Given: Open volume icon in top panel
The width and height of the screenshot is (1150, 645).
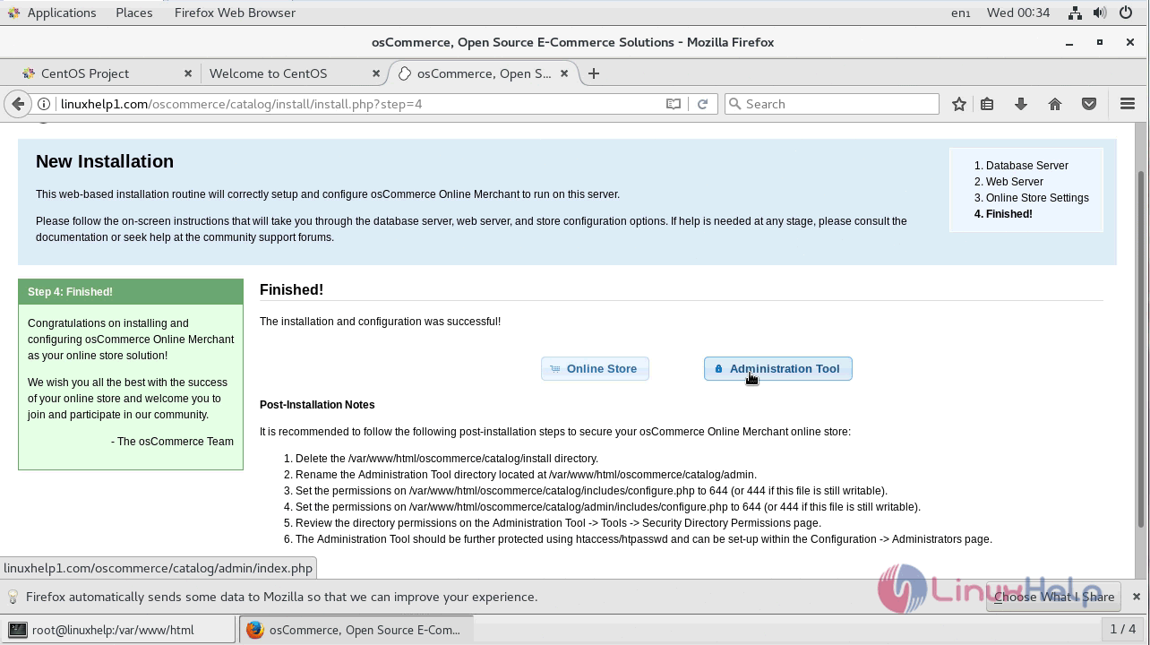Looking at the screenshot, I should [1101, 13].
